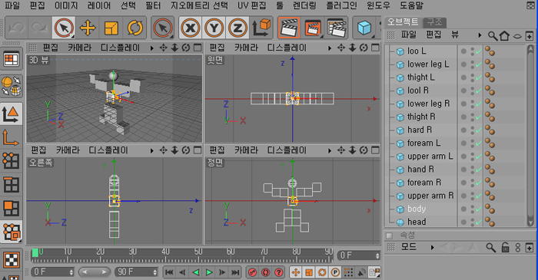The image size is (538, 280).
Task: Toggle X axis lock
Action: pyautogui.click(x=191, y=28)
